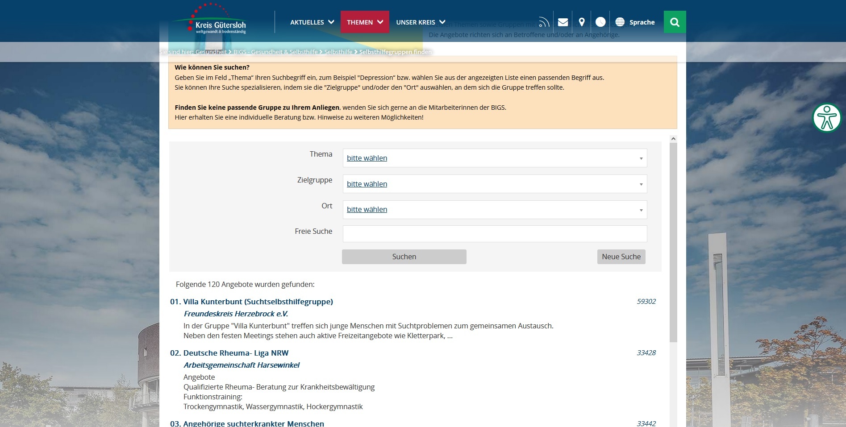The height and width of the screenshot is (427, 846).
Task: Open the AKTUELLES menu
Action: coord(307,22)
